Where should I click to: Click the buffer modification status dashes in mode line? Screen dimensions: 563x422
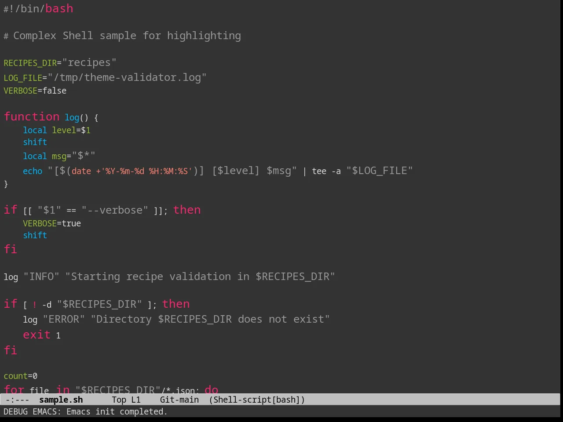18,400
